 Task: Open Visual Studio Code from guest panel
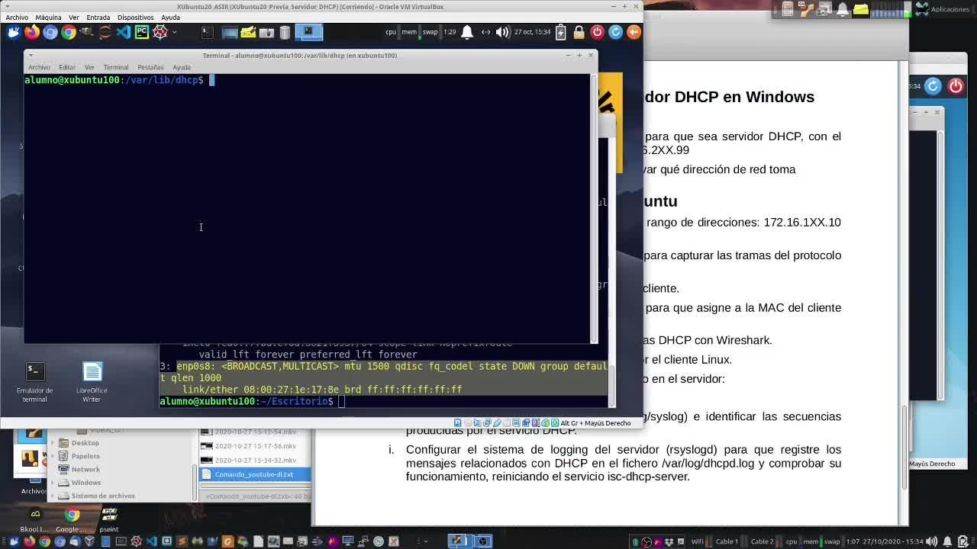click(x=124, y=32)
